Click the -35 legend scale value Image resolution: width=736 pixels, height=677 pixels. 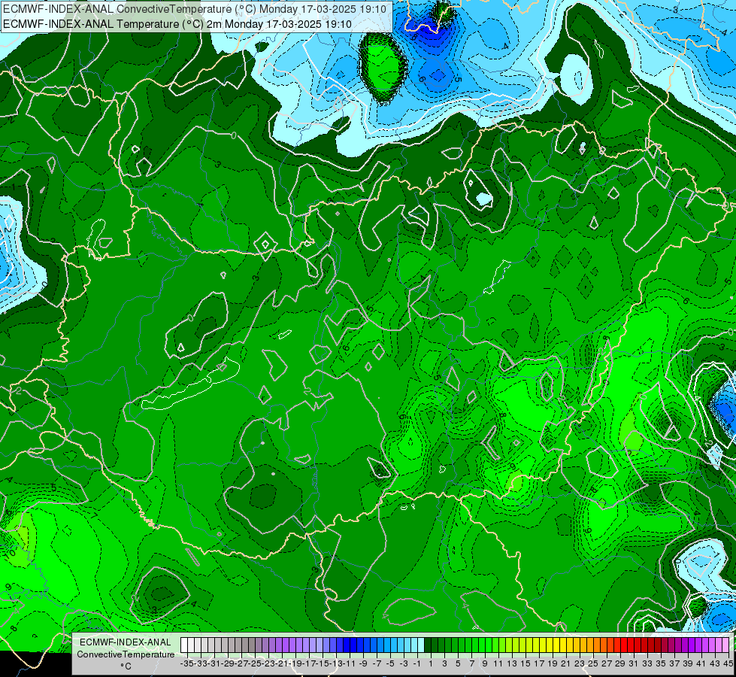187,664
